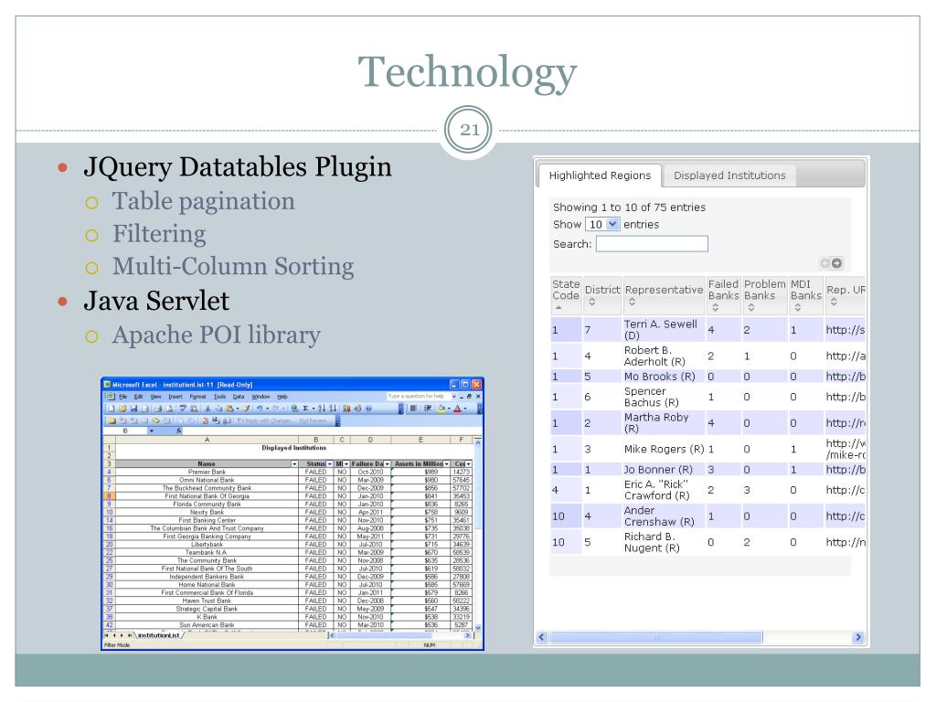Open the Status column filter dropdown

click(x=329, y=463)
